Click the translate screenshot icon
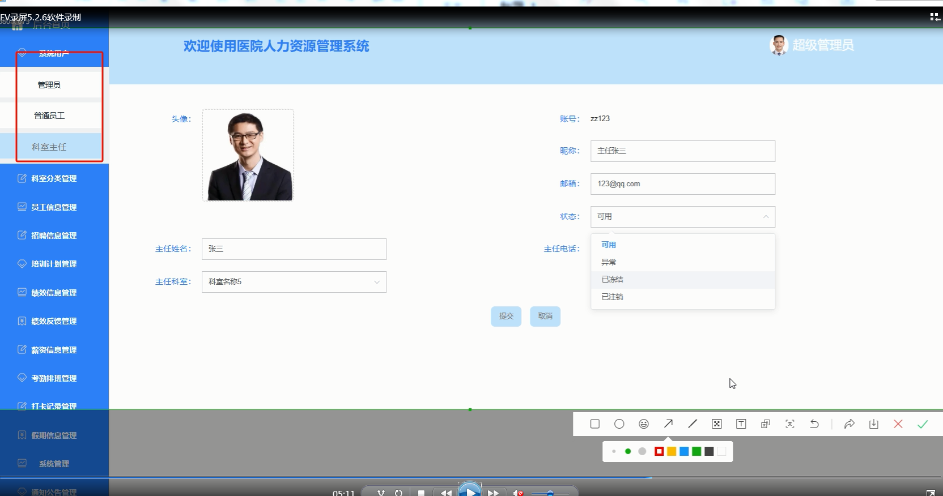The width and height of the screenshot is (943, 496). point(766,424)
